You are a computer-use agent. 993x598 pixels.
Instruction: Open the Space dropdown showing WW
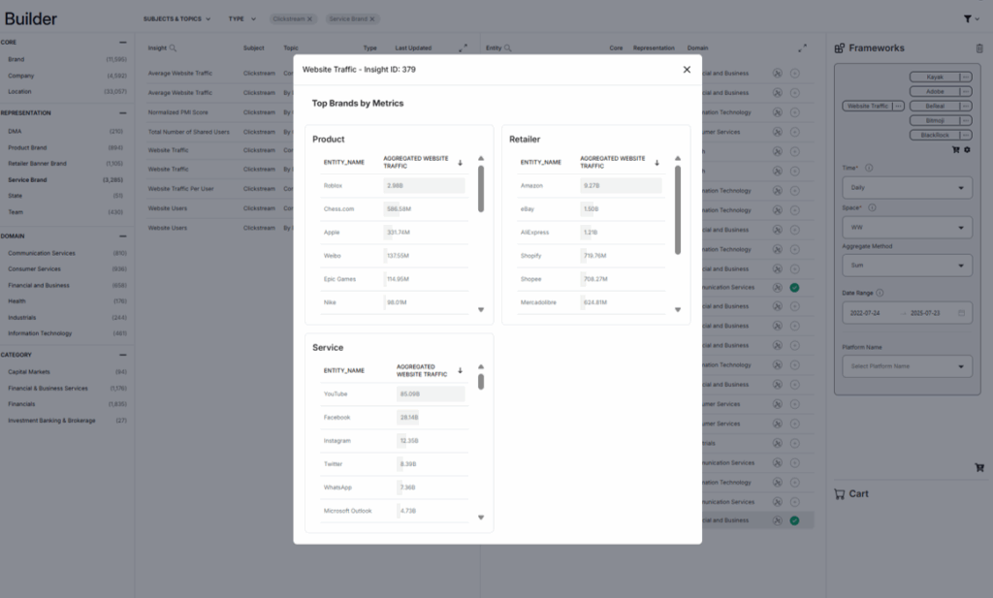[907, 227]
